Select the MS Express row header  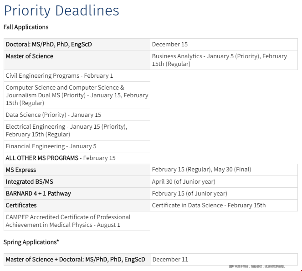pyautogui.click(x=77, y=170)
